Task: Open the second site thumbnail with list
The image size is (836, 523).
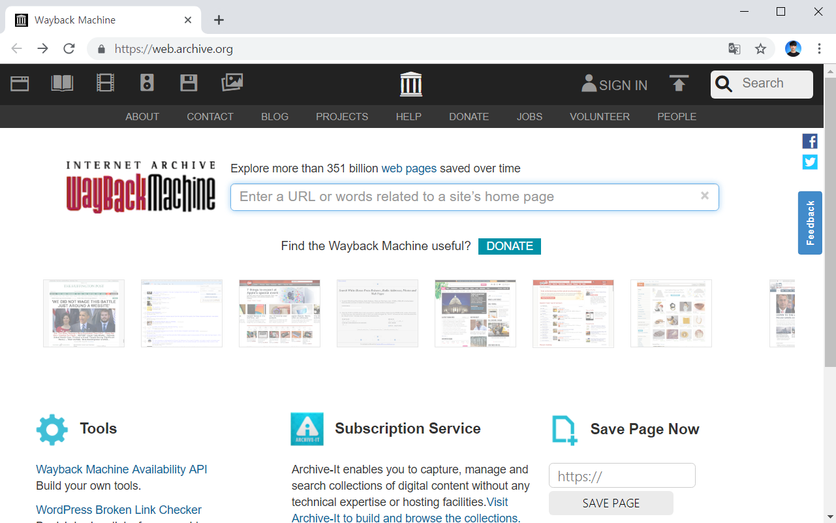Action: point(181,313)
